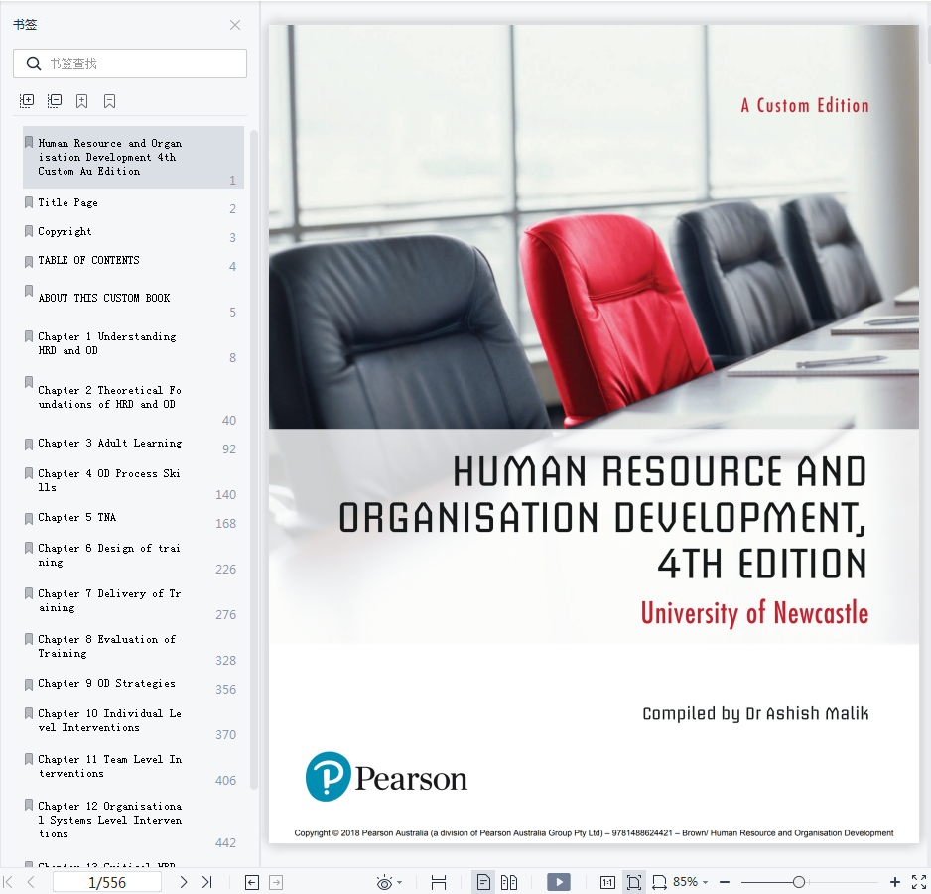This screenshot has width=931, height=894.
Task: Toggle fit page to window
Action: coord(634,883)
